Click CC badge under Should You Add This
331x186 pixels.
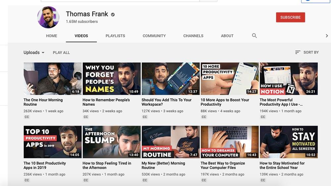(x=145, y=117)
